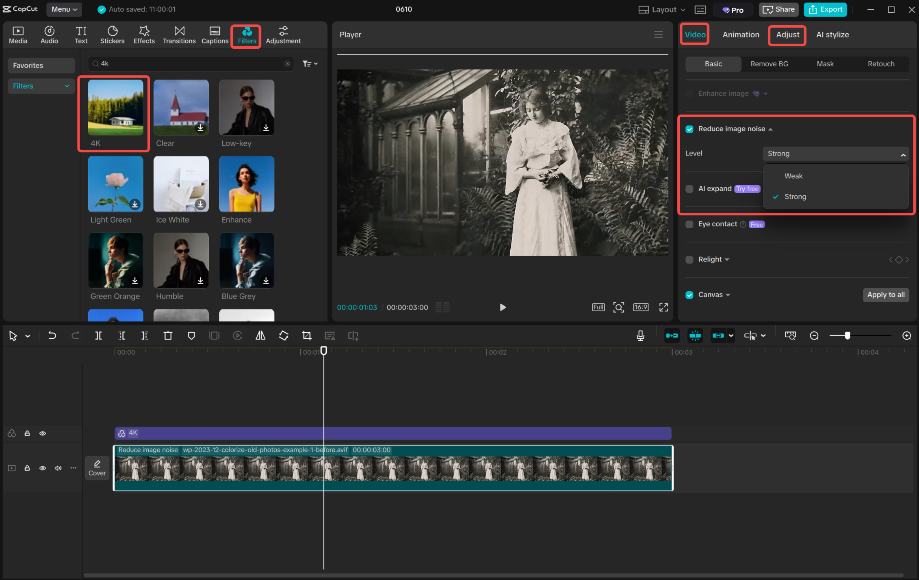
Task: Enable the Eye contact effect
Action: coord(689,224)
